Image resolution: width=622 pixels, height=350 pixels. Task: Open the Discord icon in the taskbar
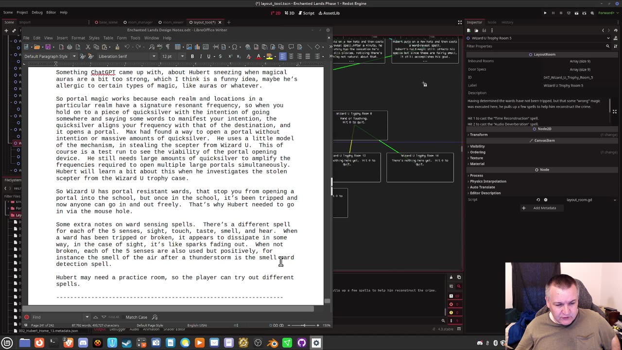pos(83,343)
